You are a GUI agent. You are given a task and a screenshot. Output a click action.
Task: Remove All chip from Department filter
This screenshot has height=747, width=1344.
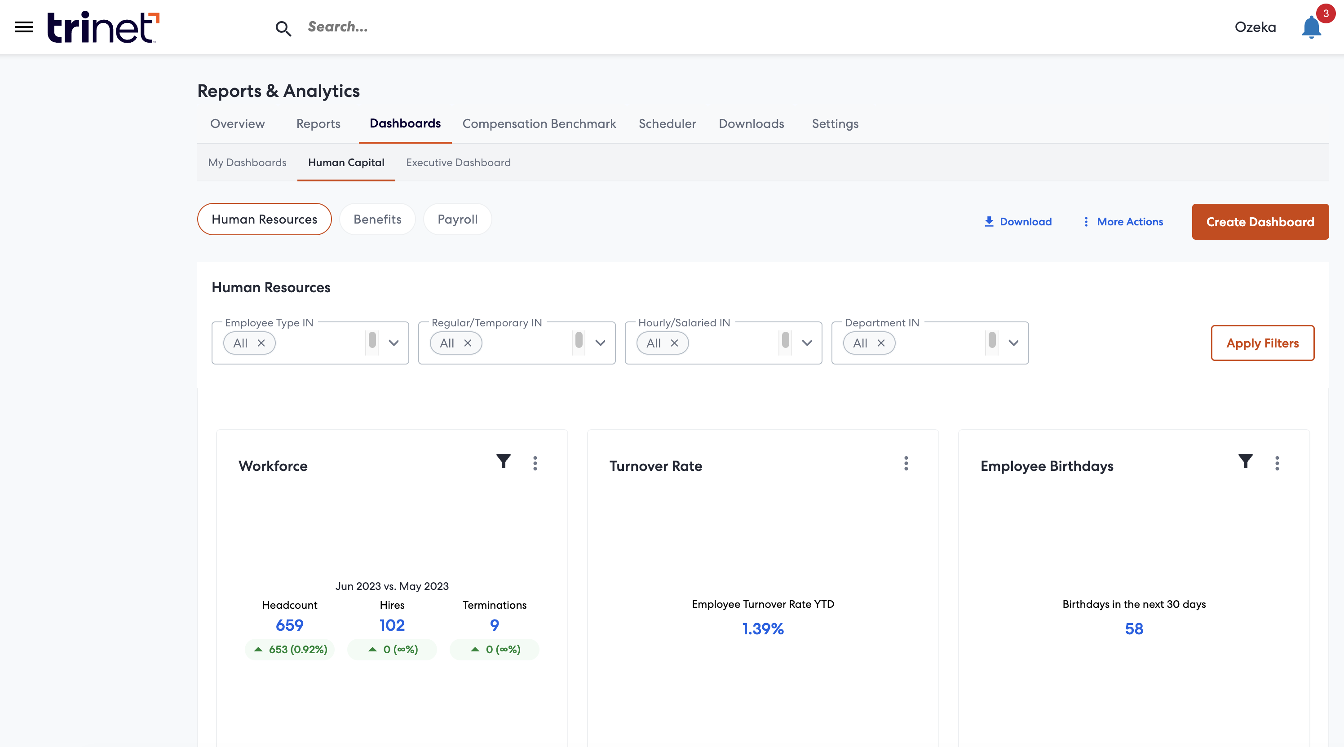point(881,343)
